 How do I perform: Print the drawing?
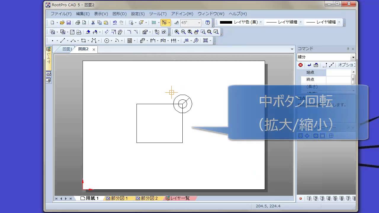tap(78, 22)
